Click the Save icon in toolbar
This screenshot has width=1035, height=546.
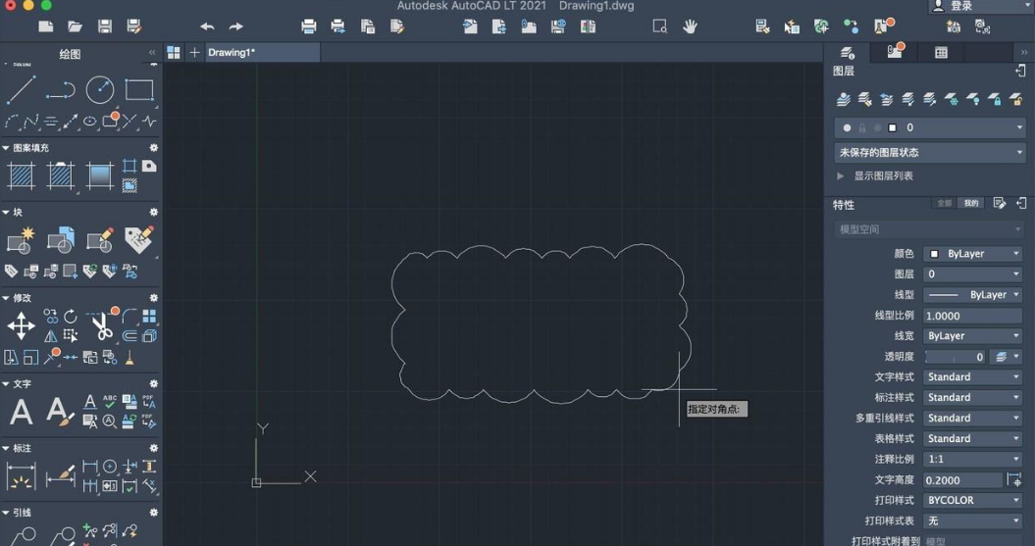coord(104,26)
